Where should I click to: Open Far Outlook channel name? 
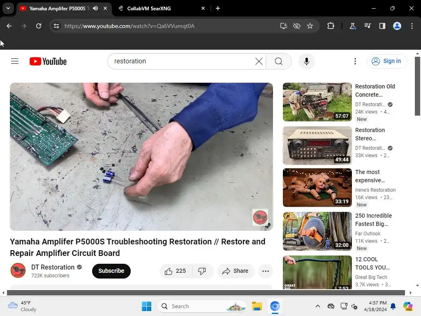coord(368,234)
